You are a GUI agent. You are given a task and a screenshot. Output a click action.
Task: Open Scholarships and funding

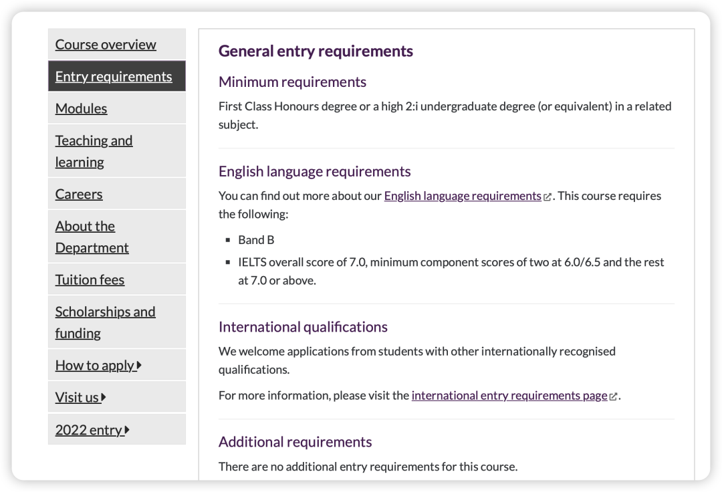point(105,322)
